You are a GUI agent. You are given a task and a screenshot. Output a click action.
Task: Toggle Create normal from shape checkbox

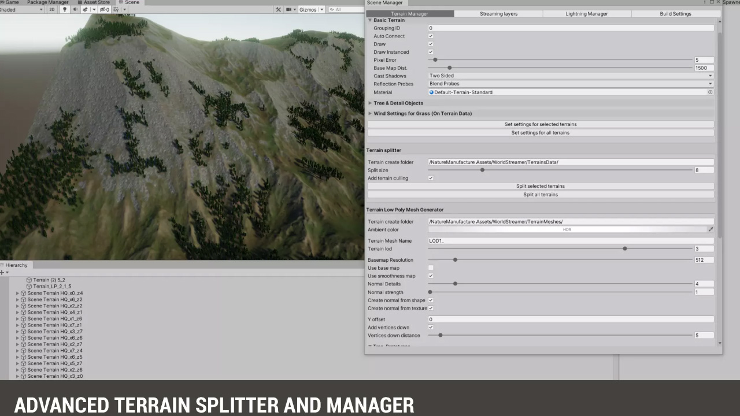[x=431, y=300]
